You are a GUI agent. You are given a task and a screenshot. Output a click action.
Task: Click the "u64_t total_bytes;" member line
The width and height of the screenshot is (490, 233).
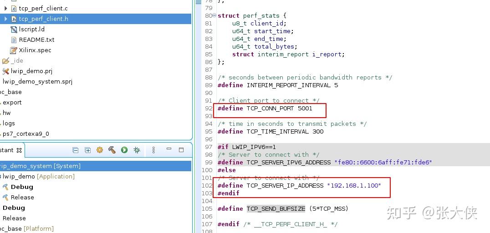coord(265,47)
